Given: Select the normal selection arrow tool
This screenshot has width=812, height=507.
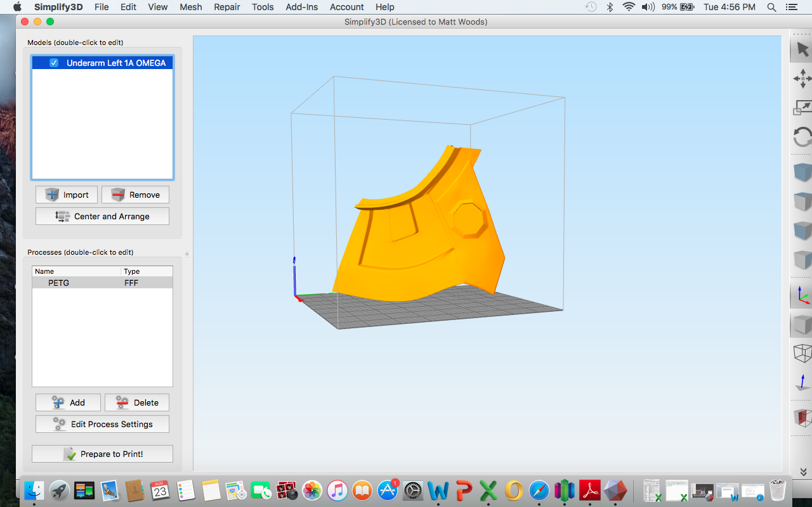Looking at the screenshot, I should (802, 50).
